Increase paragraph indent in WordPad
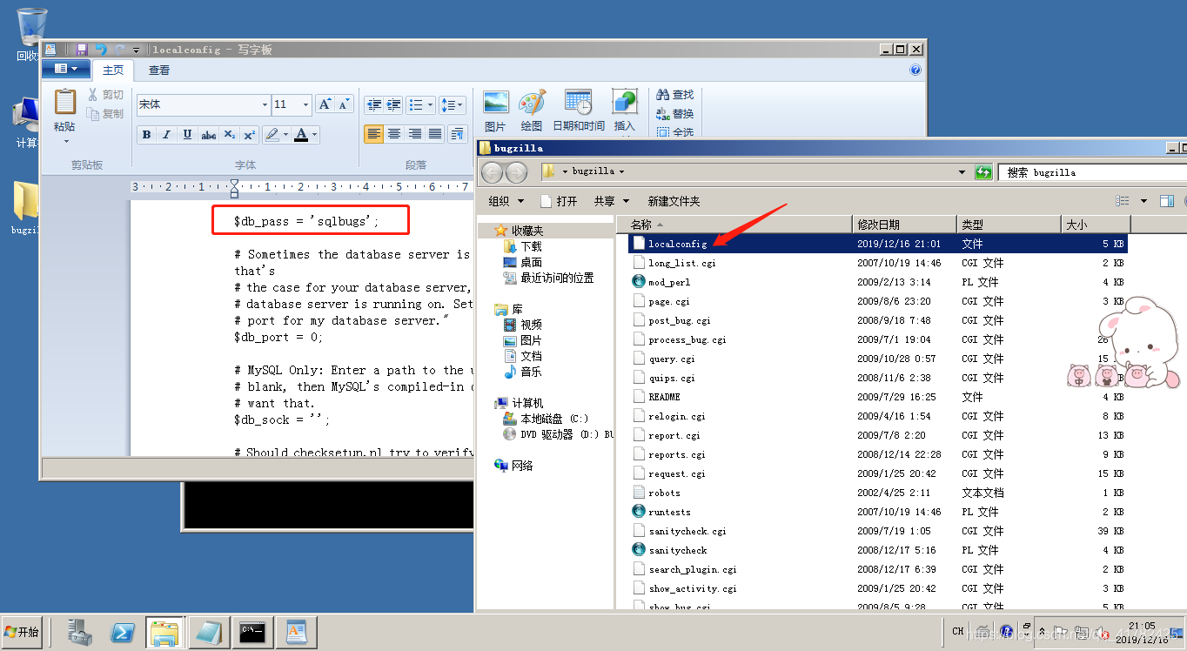1187x651 pixels. coord(394,105)
